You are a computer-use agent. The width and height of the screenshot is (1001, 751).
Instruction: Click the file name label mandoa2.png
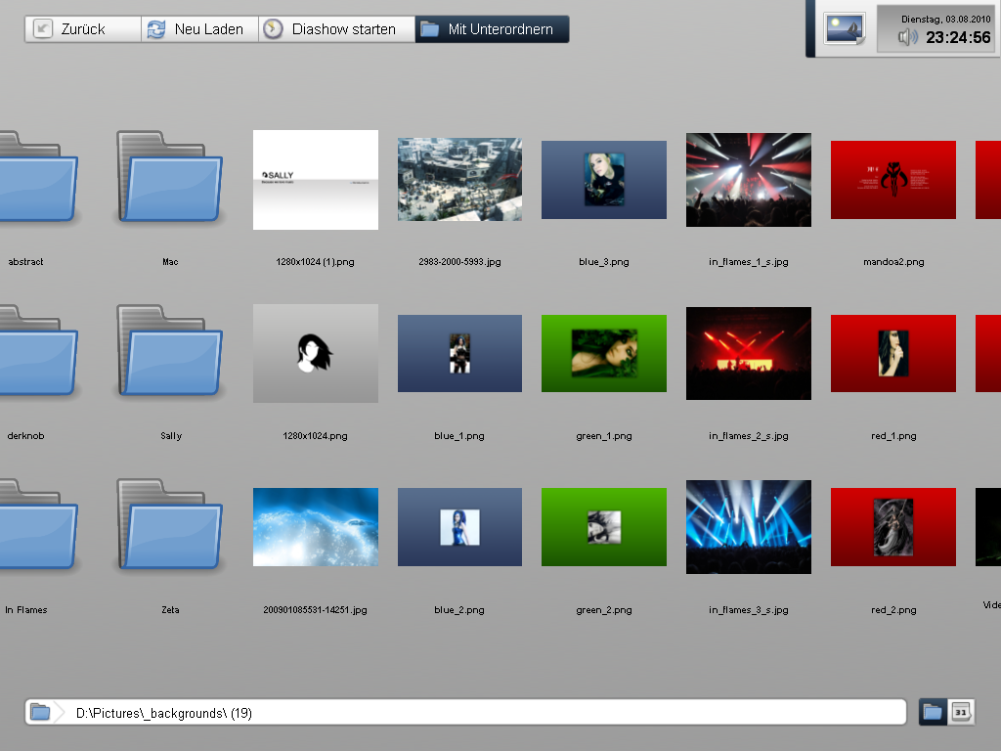point(893,262)
